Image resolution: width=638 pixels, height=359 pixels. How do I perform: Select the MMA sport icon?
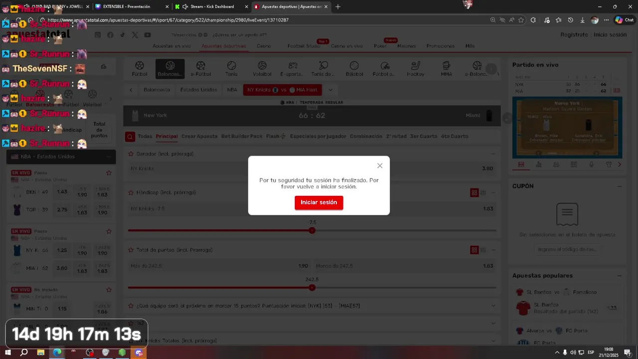tap(447, 69)
